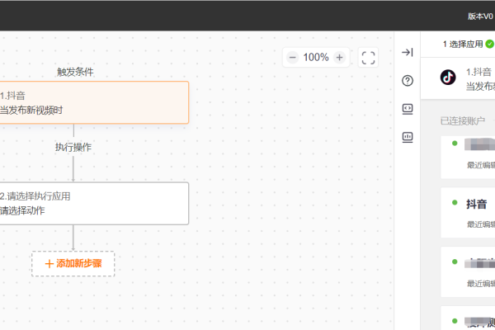Screen dimensions: 495x330
Task: Select the 2.请选择执行应用 action node
Action: click(x=93, y=203)
